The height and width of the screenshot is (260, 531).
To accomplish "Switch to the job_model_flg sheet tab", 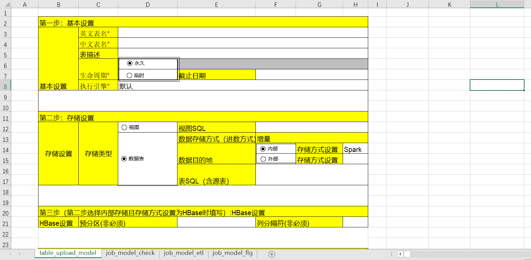I will tap(232, 253).
